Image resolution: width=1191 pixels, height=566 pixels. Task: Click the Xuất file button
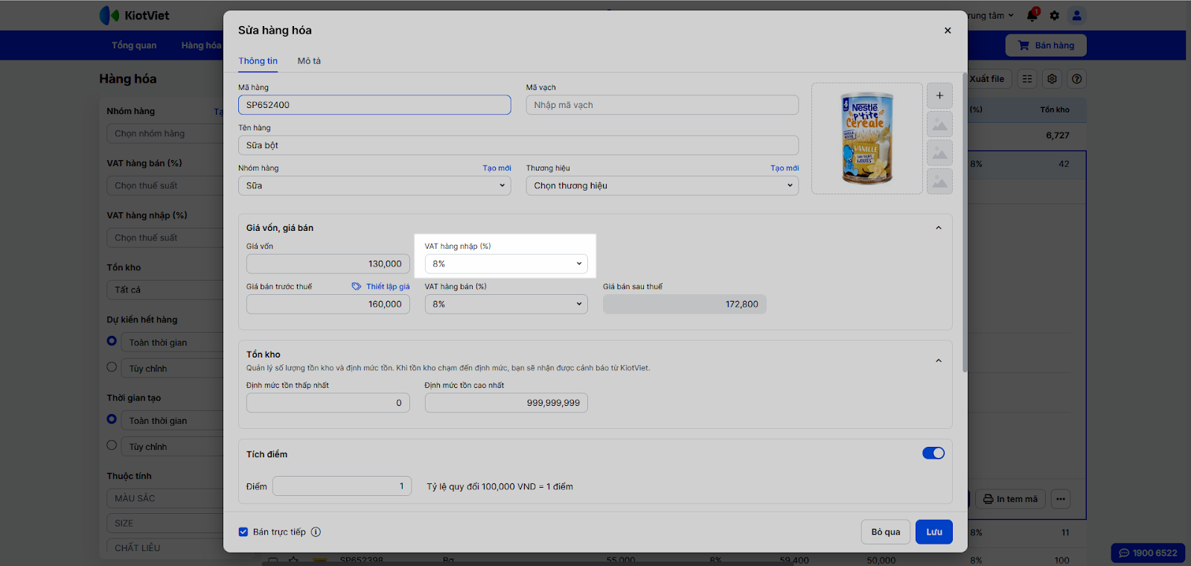[x=988, y=79]
